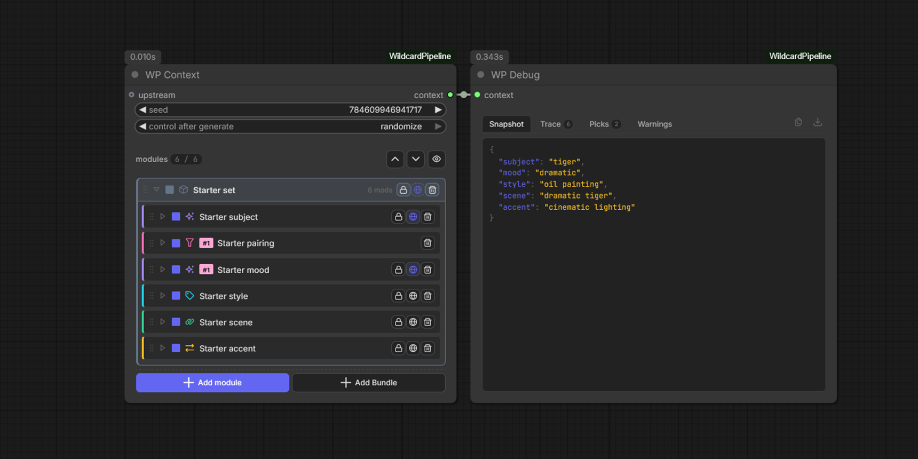The image size is (918, 459).
Task: Toggle globe icon on Starter mood
Action: [x=413, y=270]
